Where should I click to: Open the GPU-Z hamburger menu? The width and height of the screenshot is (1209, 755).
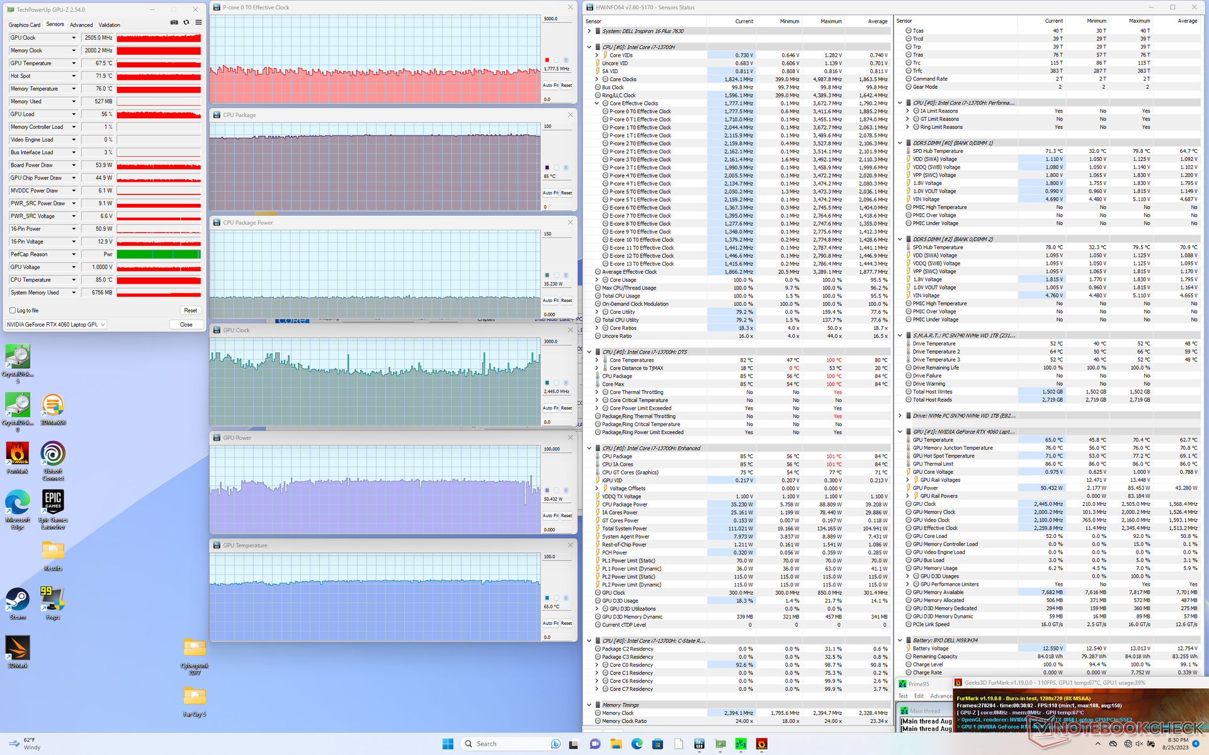tap(198, 23)
